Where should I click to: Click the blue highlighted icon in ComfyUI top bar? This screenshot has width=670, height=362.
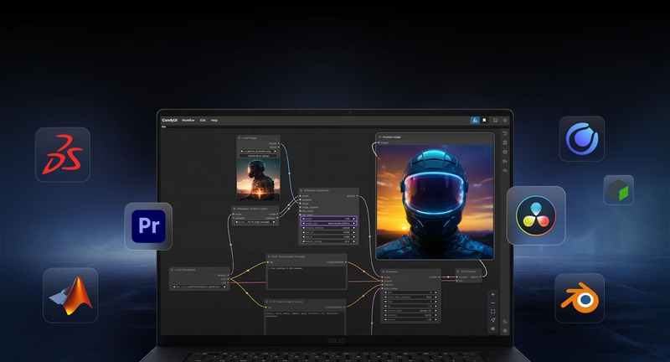coord(475,120)
